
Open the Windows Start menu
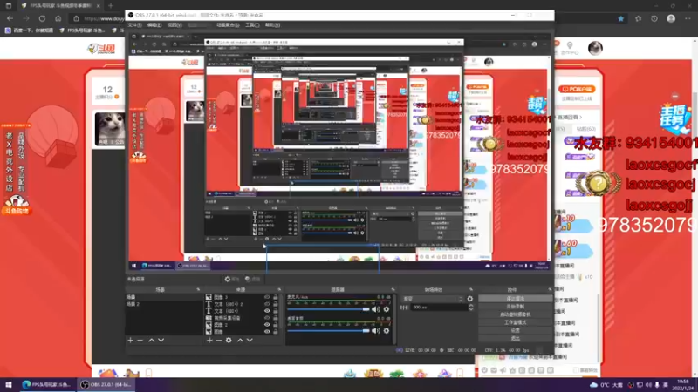pos(8,384)
